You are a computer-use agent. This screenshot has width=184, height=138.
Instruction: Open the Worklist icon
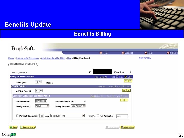pos(123,53)
